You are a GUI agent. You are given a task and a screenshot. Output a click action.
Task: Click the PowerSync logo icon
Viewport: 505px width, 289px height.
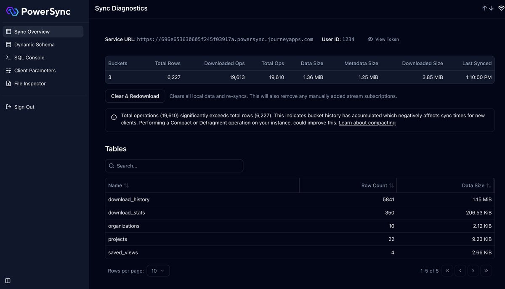tap(13, 11)
